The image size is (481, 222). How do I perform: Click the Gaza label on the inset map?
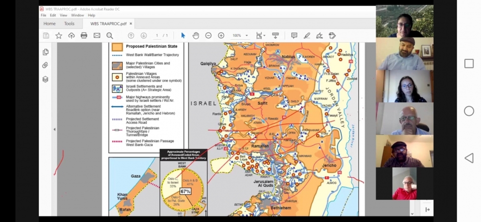coord(135,176)
